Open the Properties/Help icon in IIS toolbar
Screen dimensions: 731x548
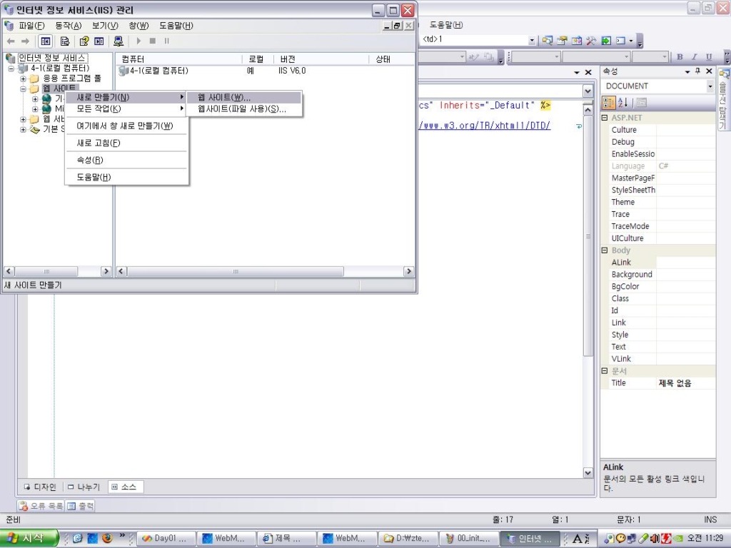(84, 41)
